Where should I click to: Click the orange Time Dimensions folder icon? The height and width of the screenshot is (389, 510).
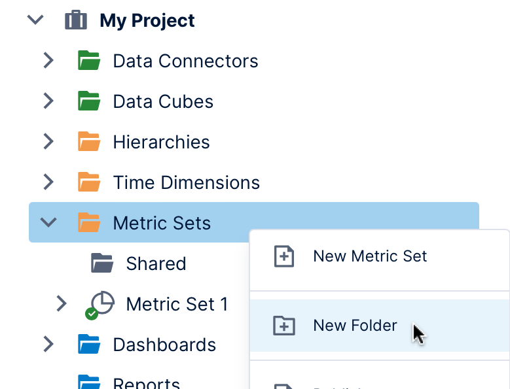tap(89, 182)
